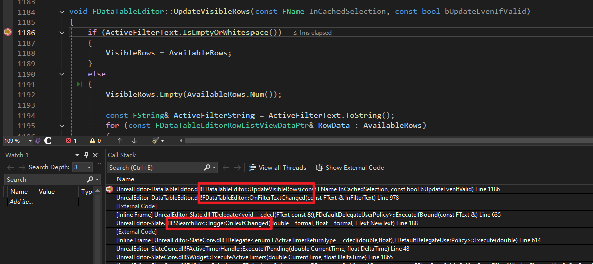Image resolution: width=593 pixels, height=264 pixels.
Task: Open the code cleanup profile dropdown arrow
Action: pyautogui.click(x=163, y=141)
